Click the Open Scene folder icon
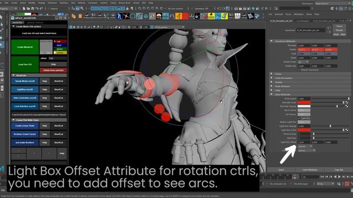Image resolution: width=353 pixels, height=198 pixels. 28,9
